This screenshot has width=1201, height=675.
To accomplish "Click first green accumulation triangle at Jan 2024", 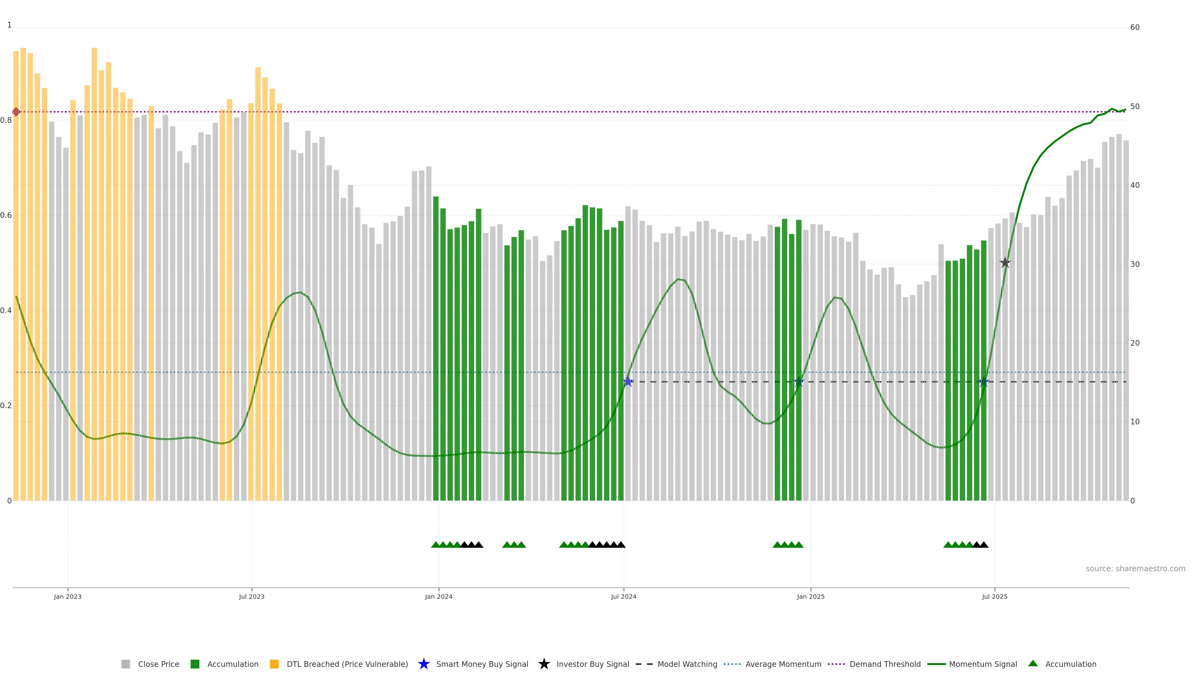I will coord(435,545).
